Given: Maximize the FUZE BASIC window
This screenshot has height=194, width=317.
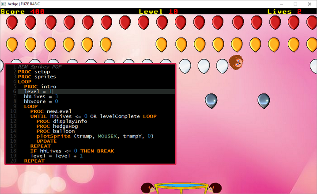Looking at the screenshot, I should (295, 4).
